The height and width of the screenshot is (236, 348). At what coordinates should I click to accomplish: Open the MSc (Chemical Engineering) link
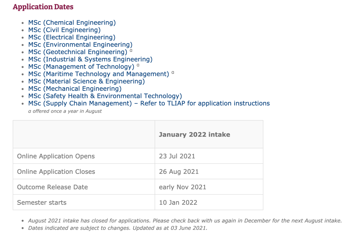pyautogui.click(x=72, y=23)
